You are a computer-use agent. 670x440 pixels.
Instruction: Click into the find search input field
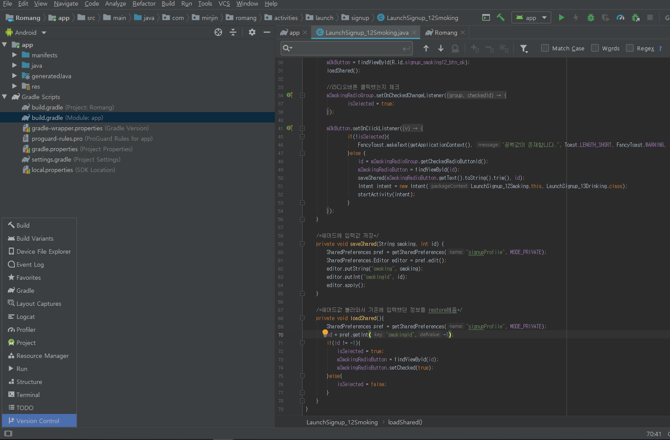[348, 48]
